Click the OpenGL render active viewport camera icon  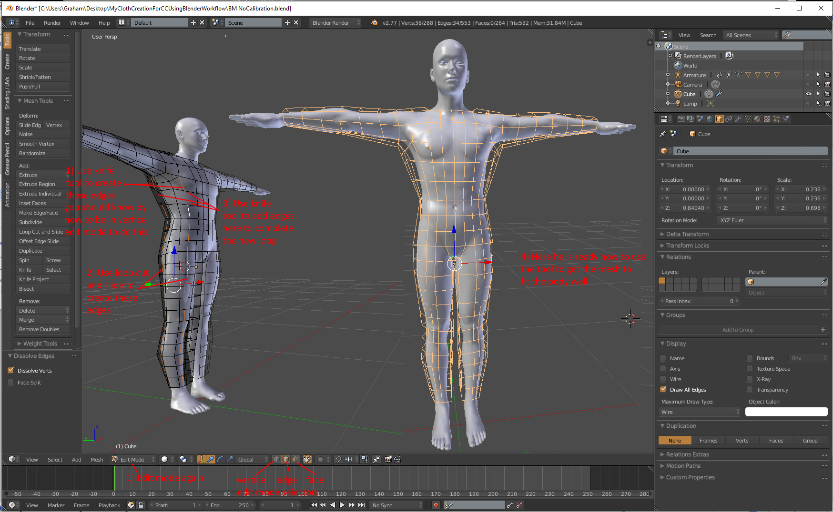[388, 459]
